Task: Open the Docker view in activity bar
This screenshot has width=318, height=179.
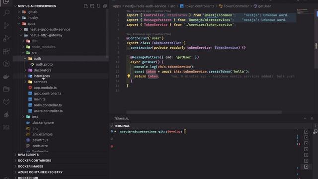Action: [x=6, y=77]
